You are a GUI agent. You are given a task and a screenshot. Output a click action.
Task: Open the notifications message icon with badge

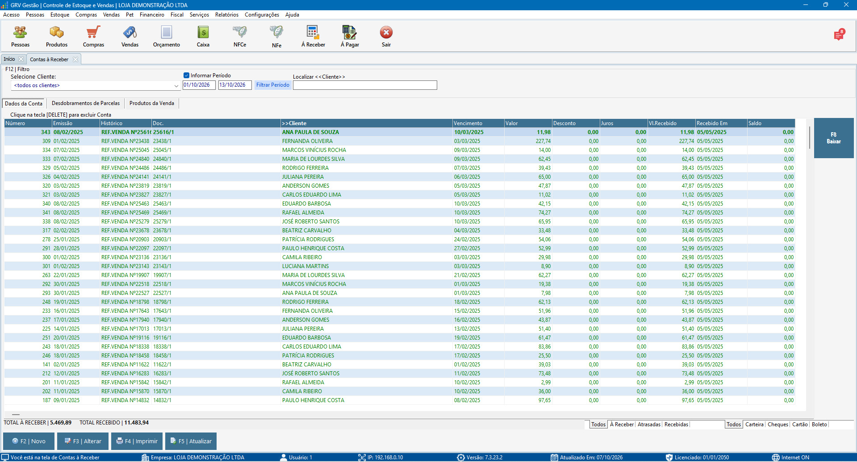pyautogui.click(x=839, y=35)
